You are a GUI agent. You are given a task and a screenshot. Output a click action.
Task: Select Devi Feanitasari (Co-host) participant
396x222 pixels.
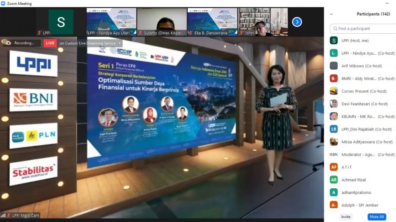click(x=363, y=104)
